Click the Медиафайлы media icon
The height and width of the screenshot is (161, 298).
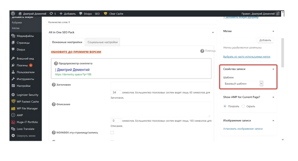coord(13,36)
